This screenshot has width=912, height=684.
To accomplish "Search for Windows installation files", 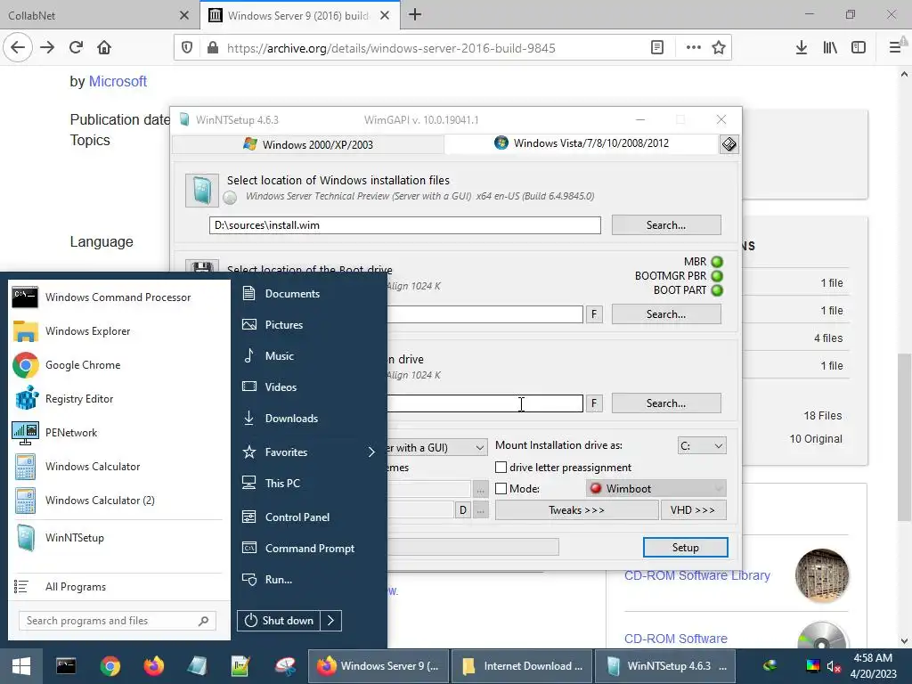I will click(666, 225).
